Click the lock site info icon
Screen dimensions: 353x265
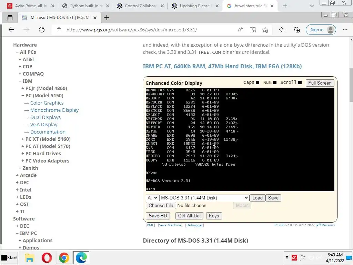pos(59,30)
